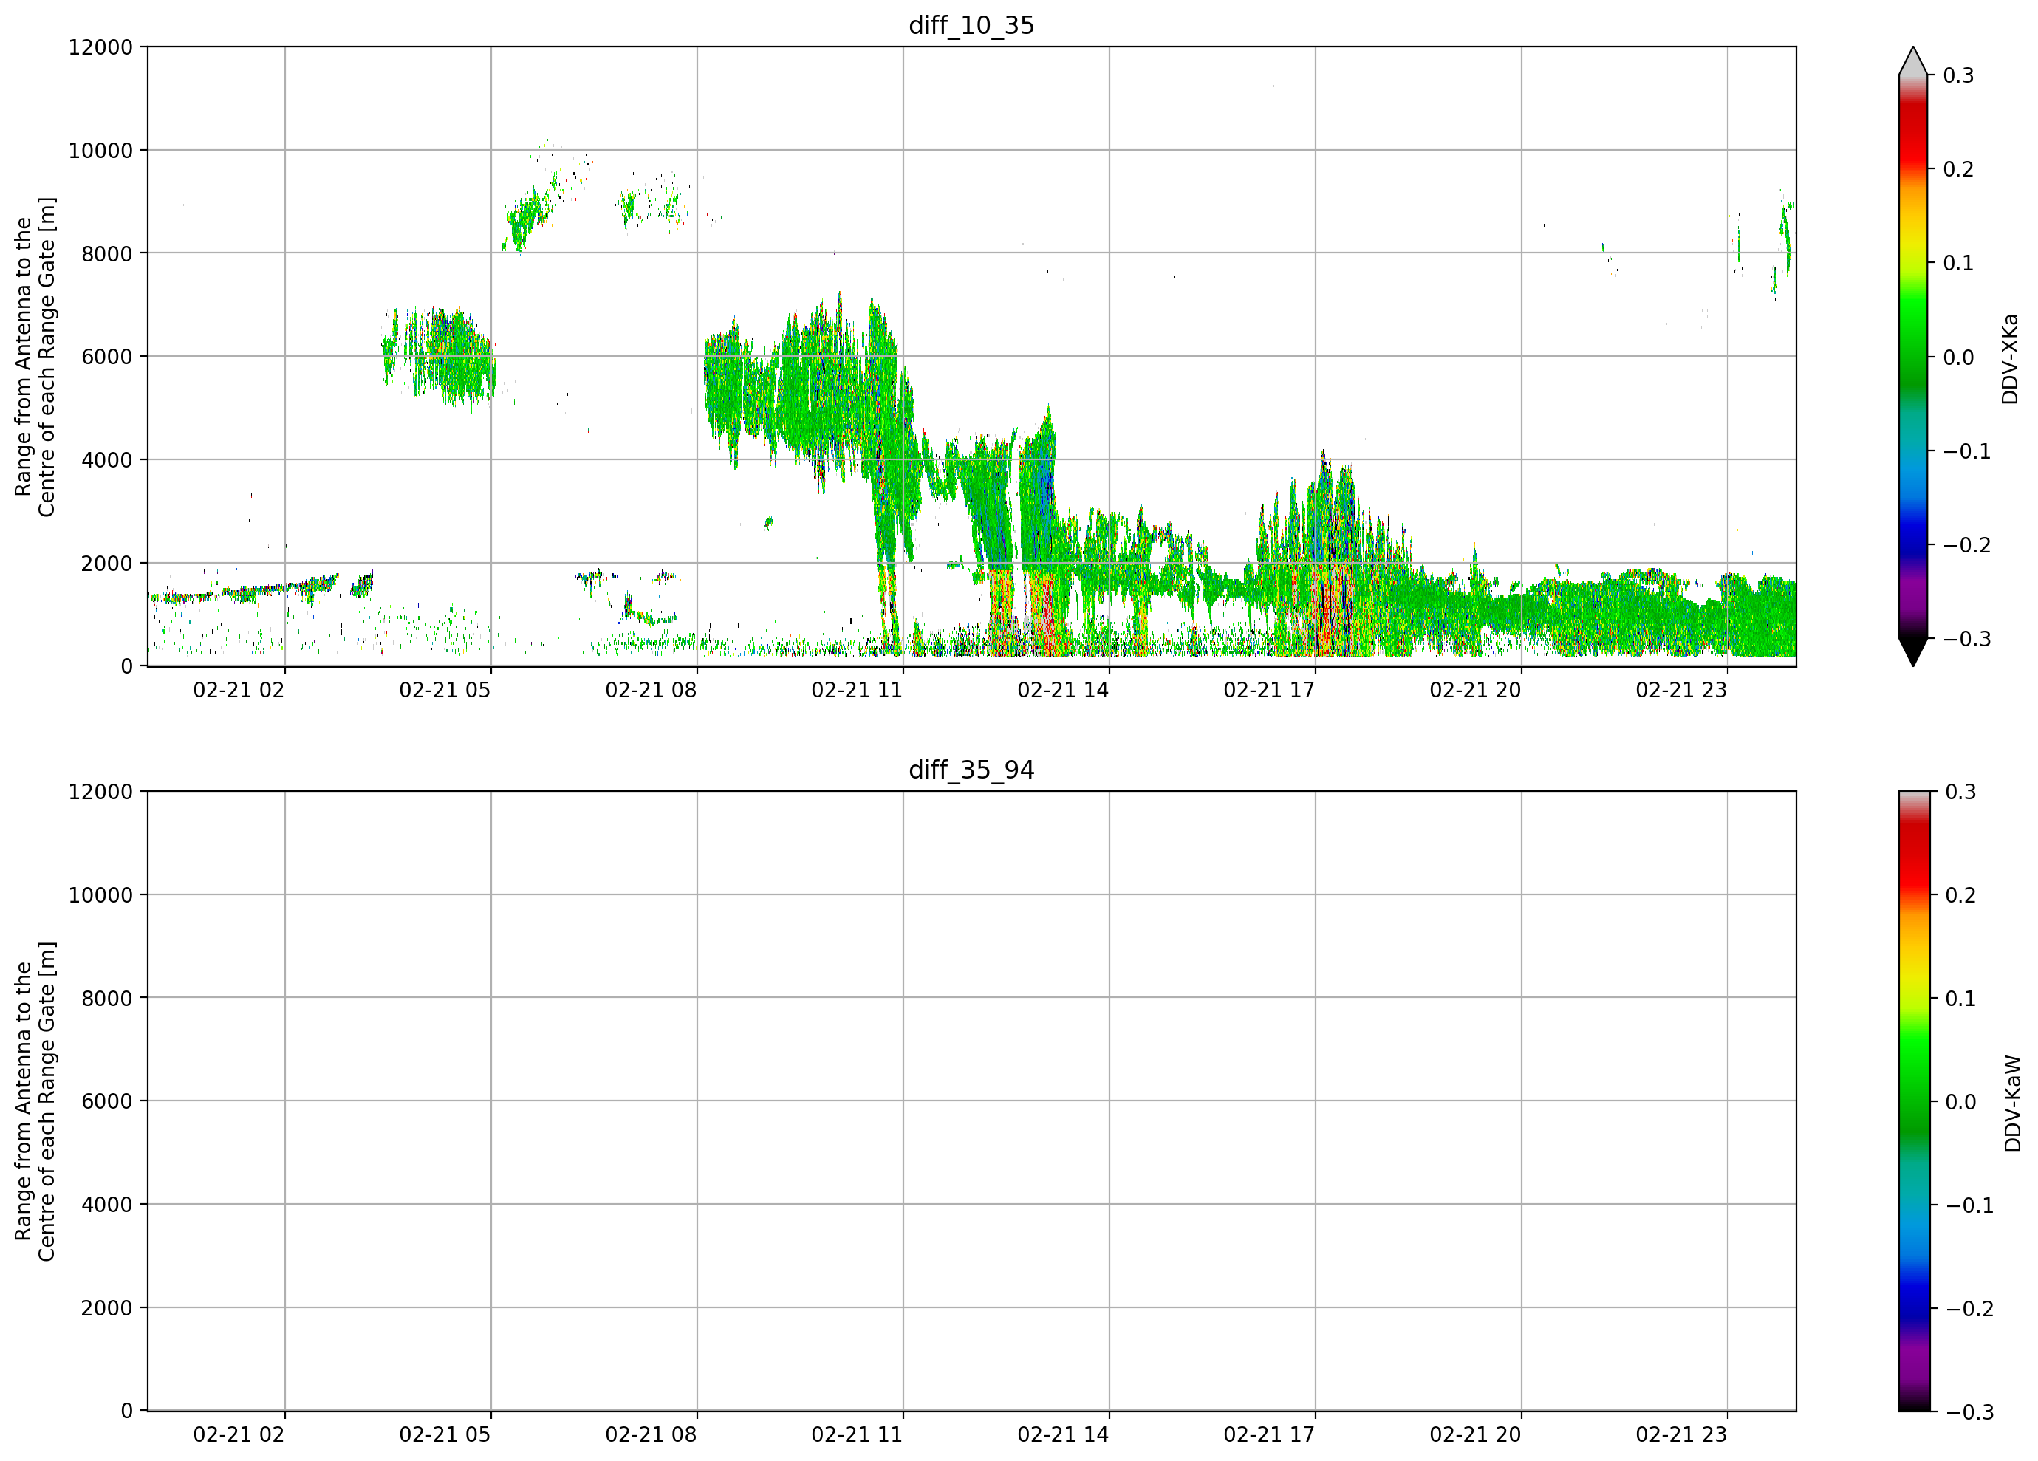Click the −0.2 tick of DDV-XKa colorbar
The height and width of the screenshot is (1461, 2038).
[1967, 545]
